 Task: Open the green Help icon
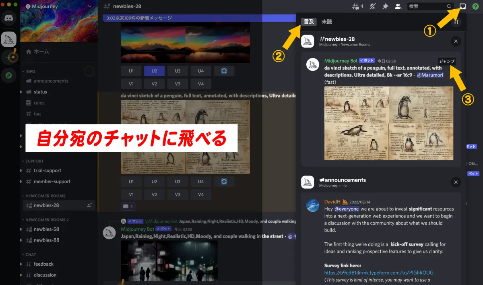(475, 6)
